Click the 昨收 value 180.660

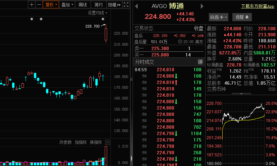coord(267,41)
